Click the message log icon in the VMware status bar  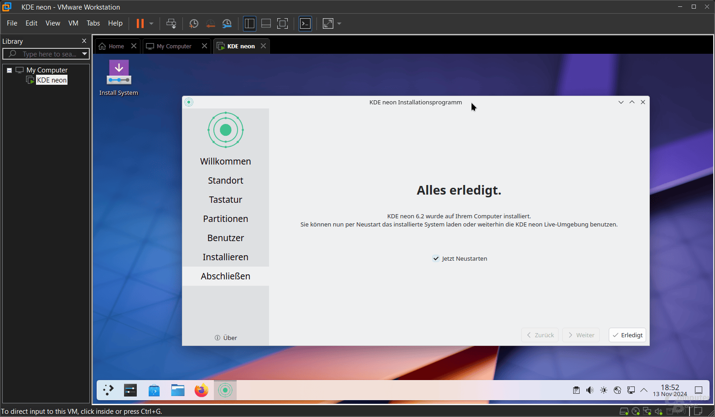[x=697, y=412]
